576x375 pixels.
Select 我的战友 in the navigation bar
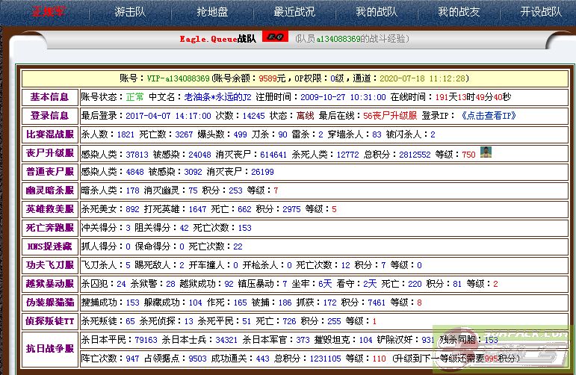point(458,12)
